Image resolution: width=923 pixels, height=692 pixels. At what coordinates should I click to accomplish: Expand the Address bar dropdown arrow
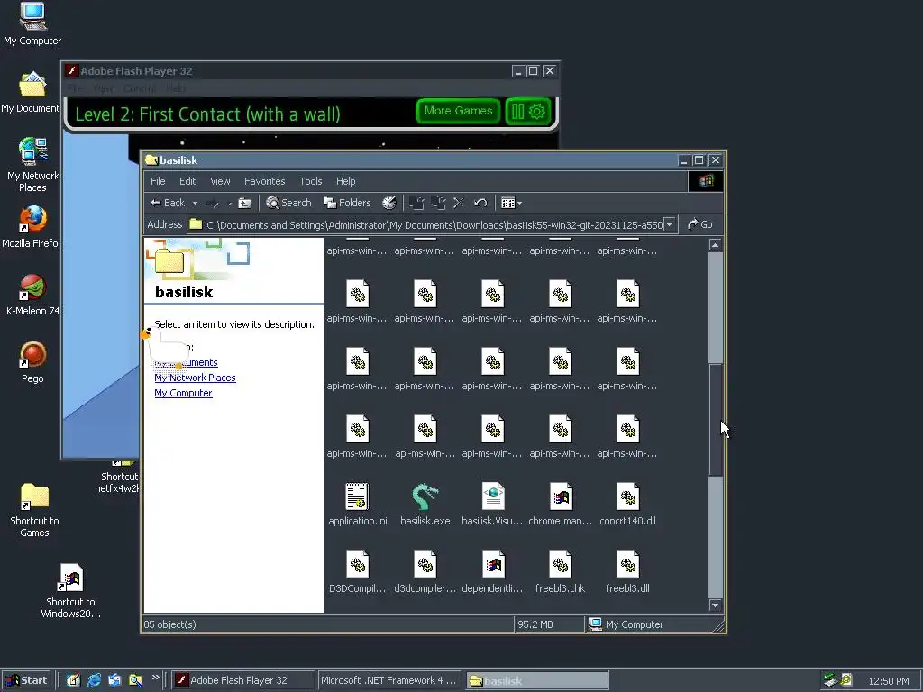pyautogui.click(x=670, y=224)
